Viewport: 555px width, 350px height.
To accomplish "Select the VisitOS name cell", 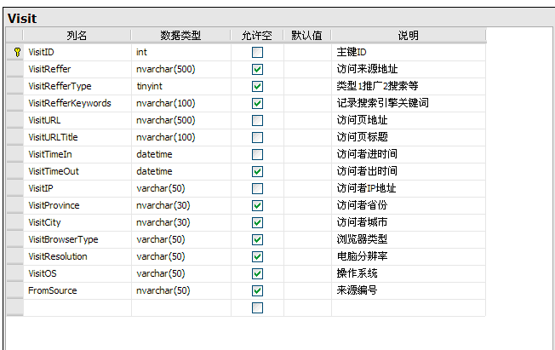I will (77, 273).
